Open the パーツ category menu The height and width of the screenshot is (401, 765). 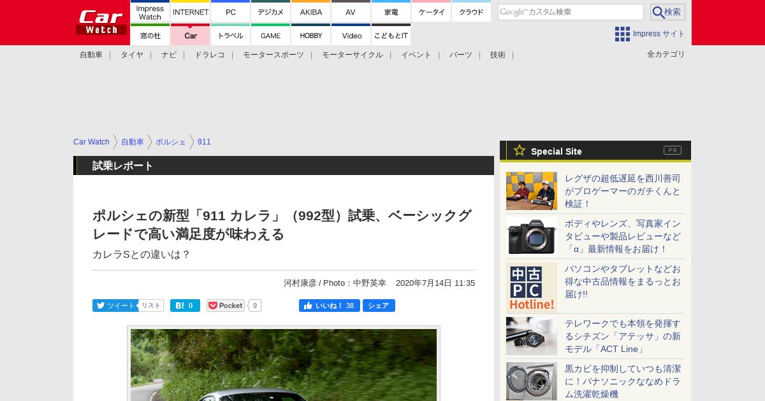pyautogui.click(x=461, y=55)
